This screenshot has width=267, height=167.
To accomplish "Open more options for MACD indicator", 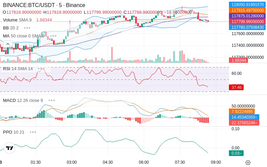I will 51,101.
